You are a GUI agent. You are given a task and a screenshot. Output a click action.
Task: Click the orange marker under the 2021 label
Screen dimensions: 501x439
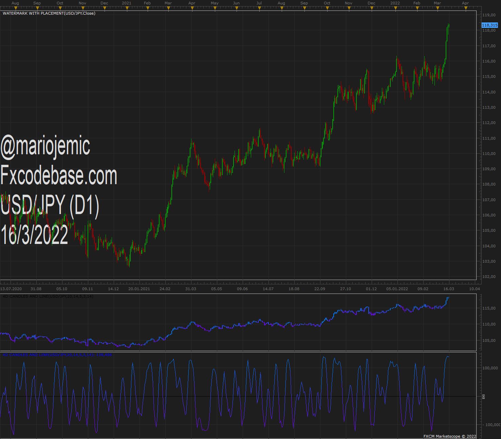click(126, 8)
